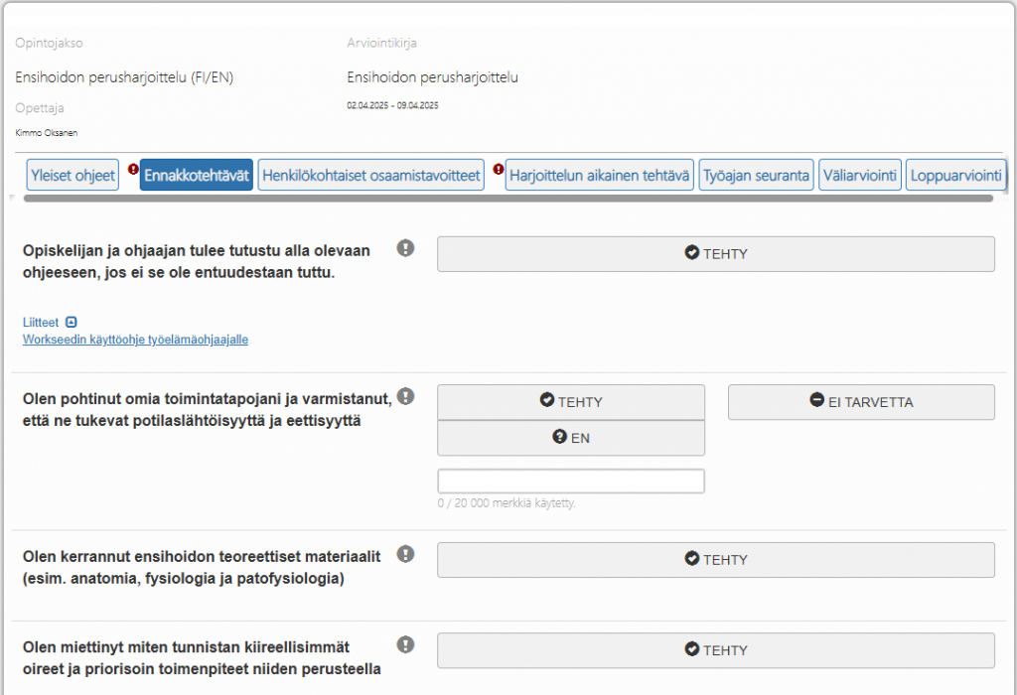
Task: Select EI TARVETTA option
Action: tap(861, 402)
